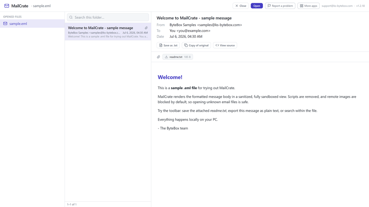The image size is (369, 207).
Task: Open the Welcome to MailCrate sample message
Action: [108, 32]
